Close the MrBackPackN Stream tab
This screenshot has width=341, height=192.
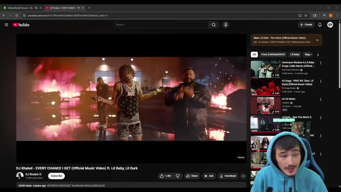40,8
